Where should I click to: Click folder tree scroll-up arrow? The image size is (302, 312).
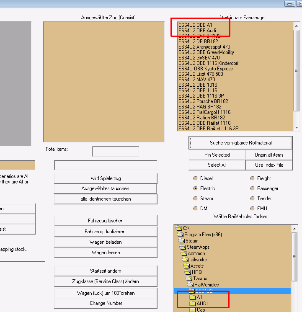(294, 229)
